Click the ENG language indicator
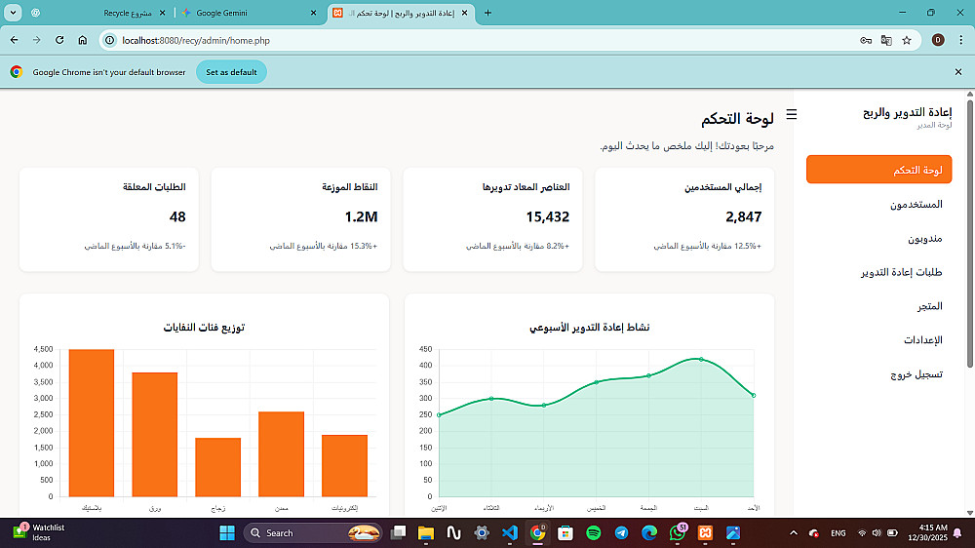Viewport: 975px width, 548px height. click(838, 533)
